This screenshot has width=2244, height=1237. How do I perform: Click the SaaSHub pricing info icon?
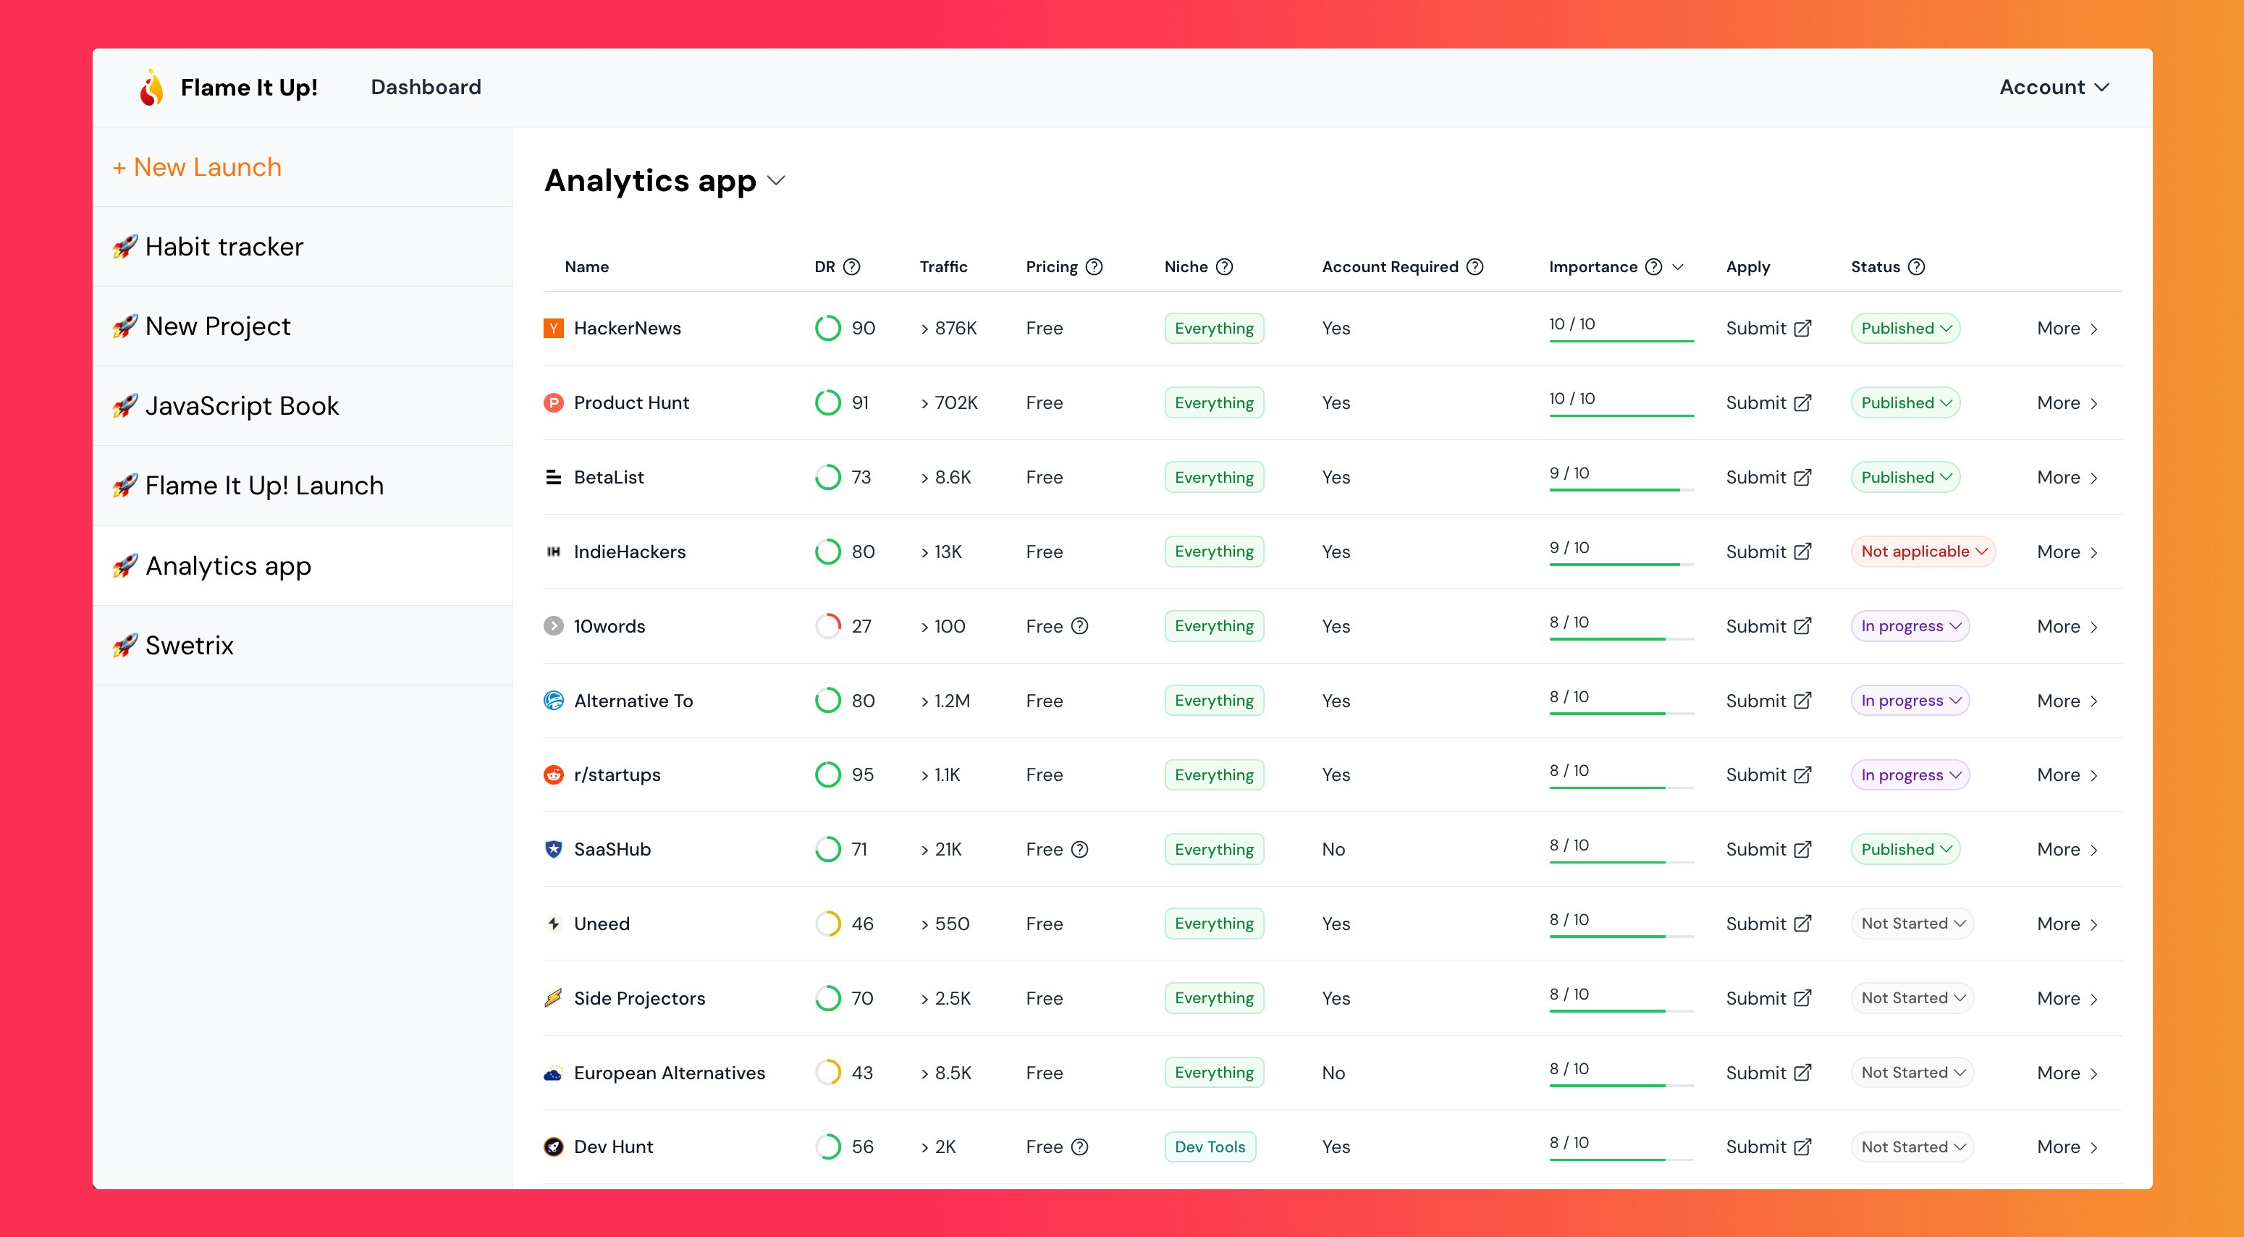click(x=1079, y=849)
